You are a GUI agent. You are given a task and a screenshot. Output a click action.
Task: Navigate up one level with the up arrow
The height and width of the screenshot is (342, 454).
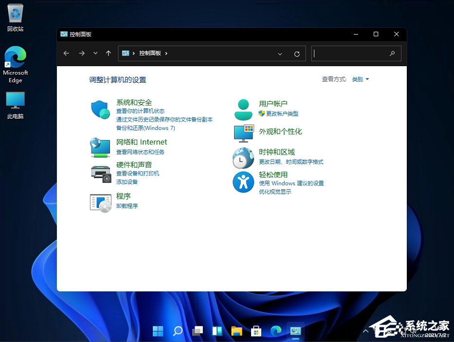108,54
